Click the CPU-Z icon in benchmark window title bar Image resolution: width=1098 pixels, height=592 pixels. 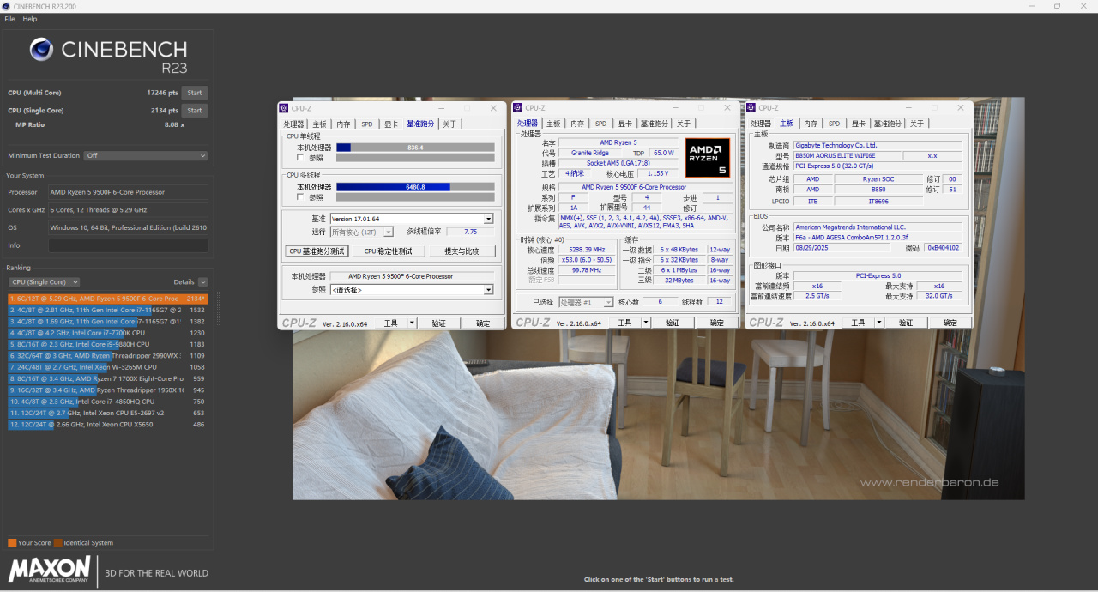tap(285, 108)
